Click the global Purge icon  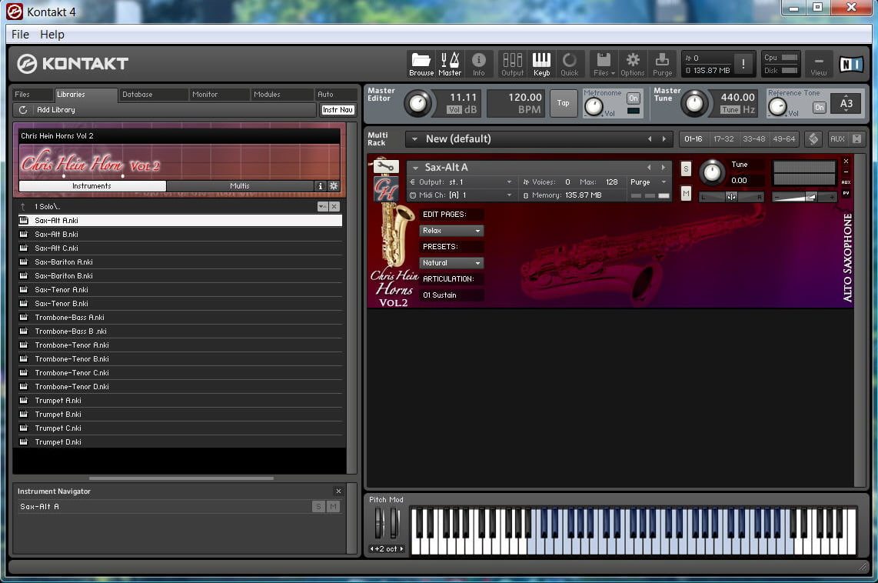(x=663, y=65)
